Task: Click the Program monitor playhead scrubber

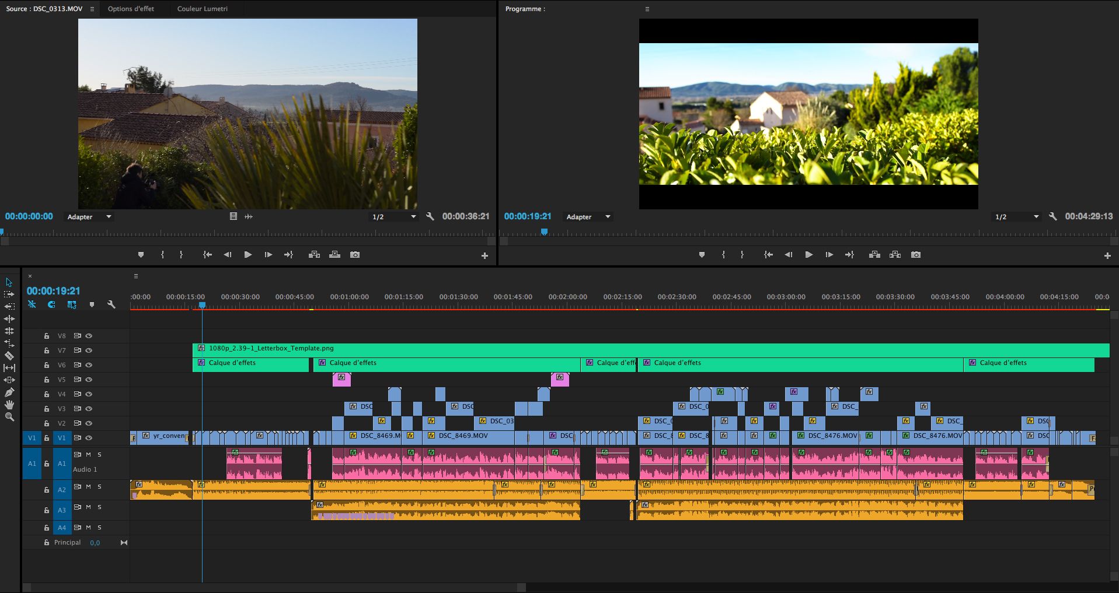Action: [544, 232]
